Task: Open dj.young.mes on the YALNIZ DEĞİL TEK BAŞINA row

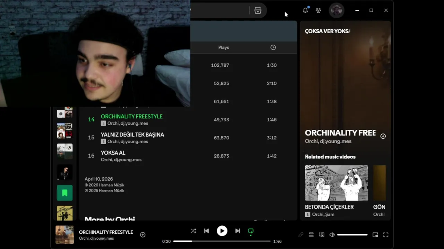Action: 134,141
